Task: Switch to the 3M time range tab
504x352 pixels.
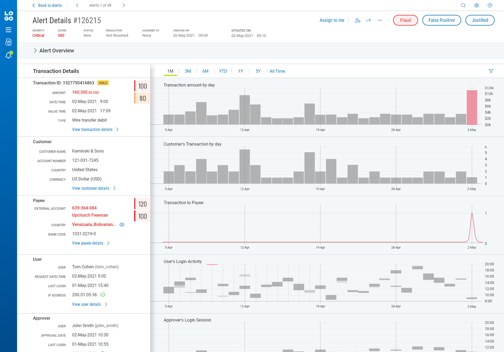Action: (x=188, y=71)
